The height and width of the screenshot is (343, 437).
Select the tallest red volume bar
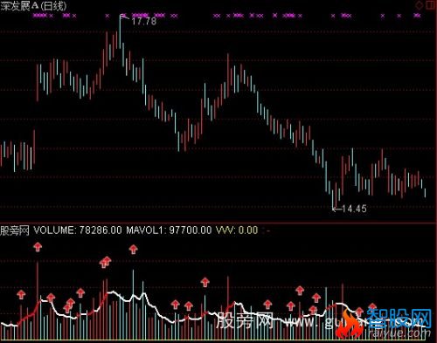click(x=38, y=300)
